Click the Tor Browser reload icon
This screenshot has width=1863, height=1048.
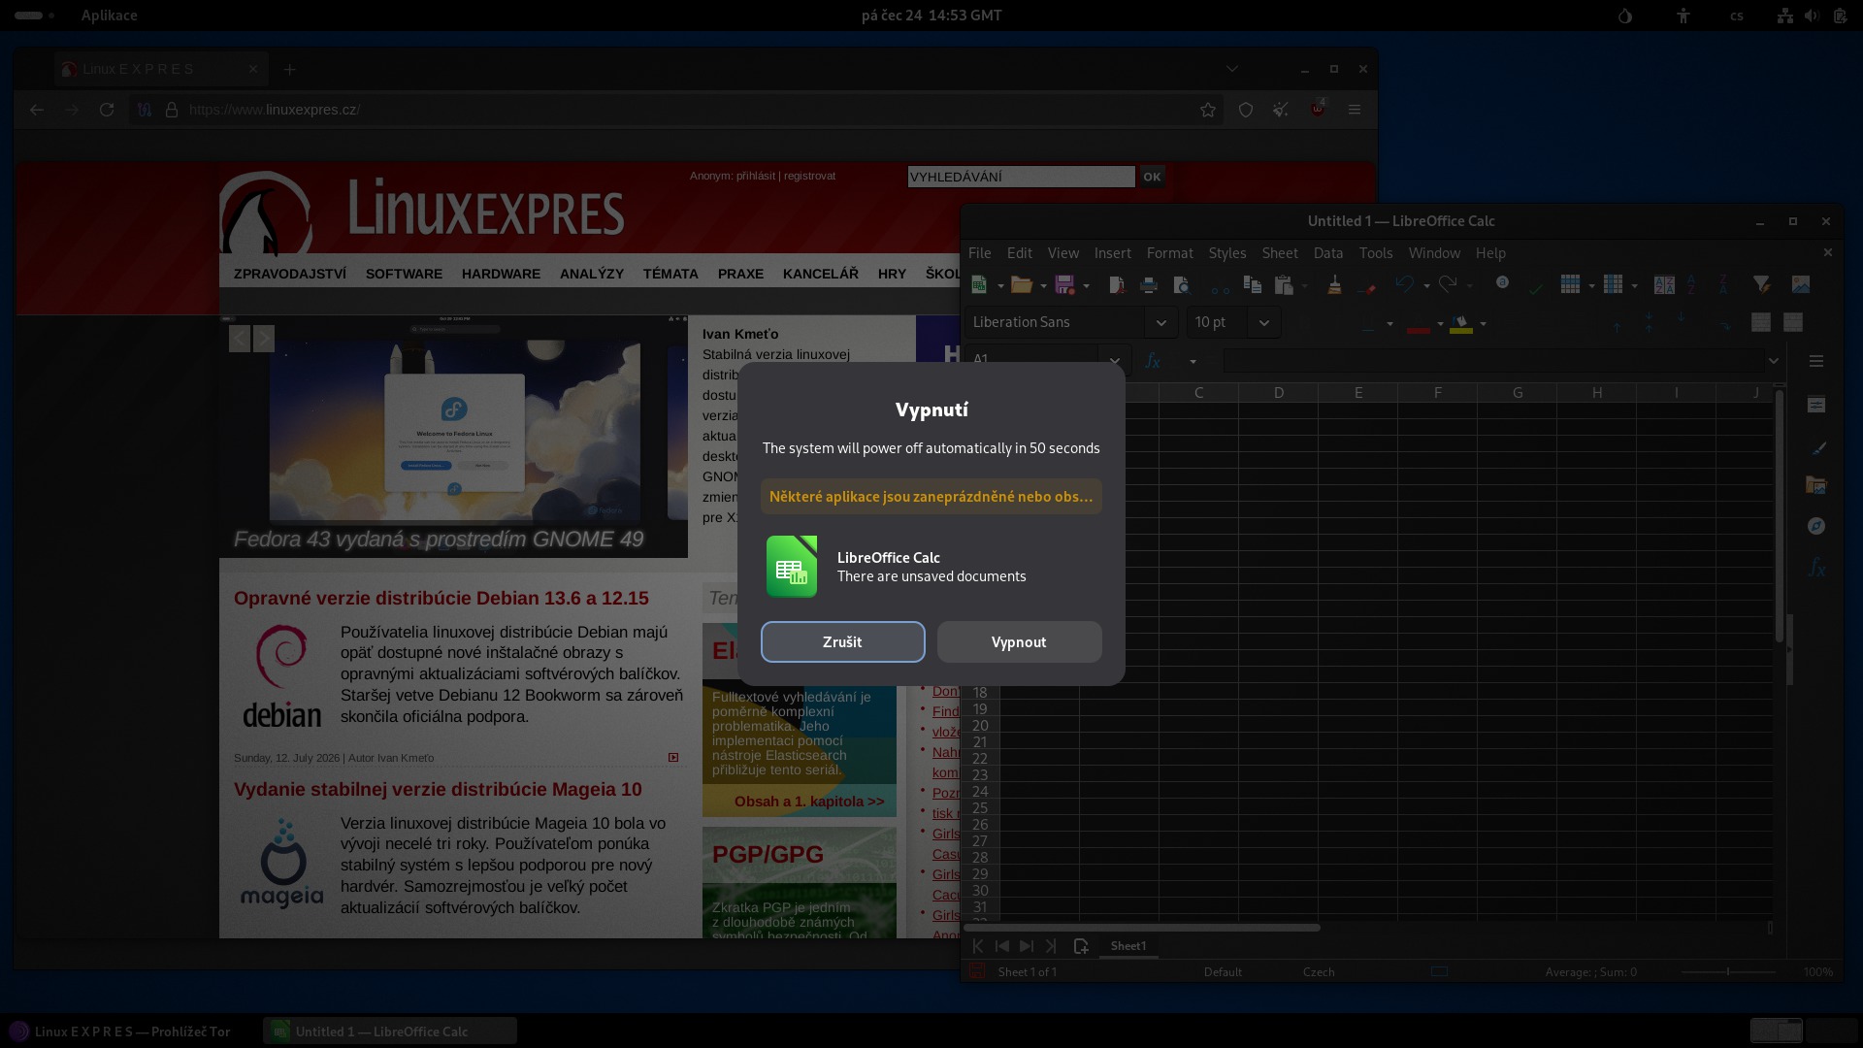click(107, 110)
